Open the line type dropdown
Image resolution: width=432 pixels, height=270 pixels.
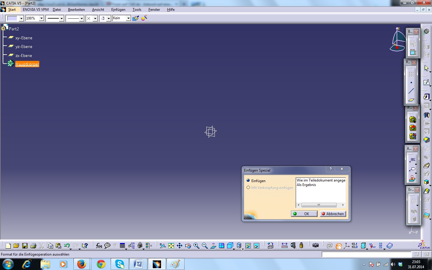pyautogui.click(x=82, y=18)
